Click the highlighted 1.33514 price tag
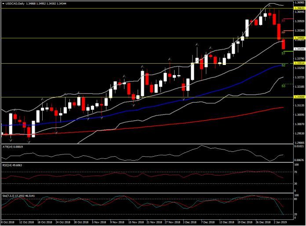The image size is (306, 226). [299, 63]
